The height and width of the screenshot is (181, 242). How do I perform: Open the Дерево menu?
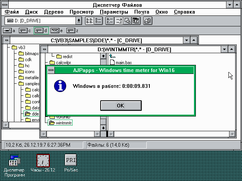click(x=54, y=12)
